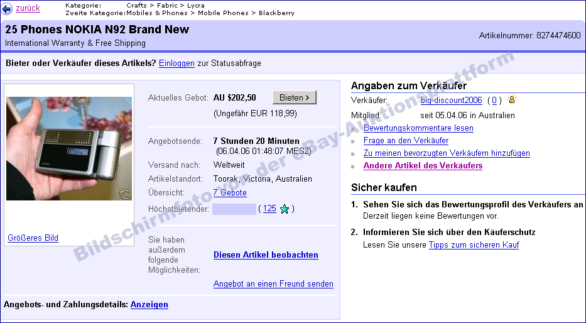Click member since 05.04.06 in Australien

(467, 115)
